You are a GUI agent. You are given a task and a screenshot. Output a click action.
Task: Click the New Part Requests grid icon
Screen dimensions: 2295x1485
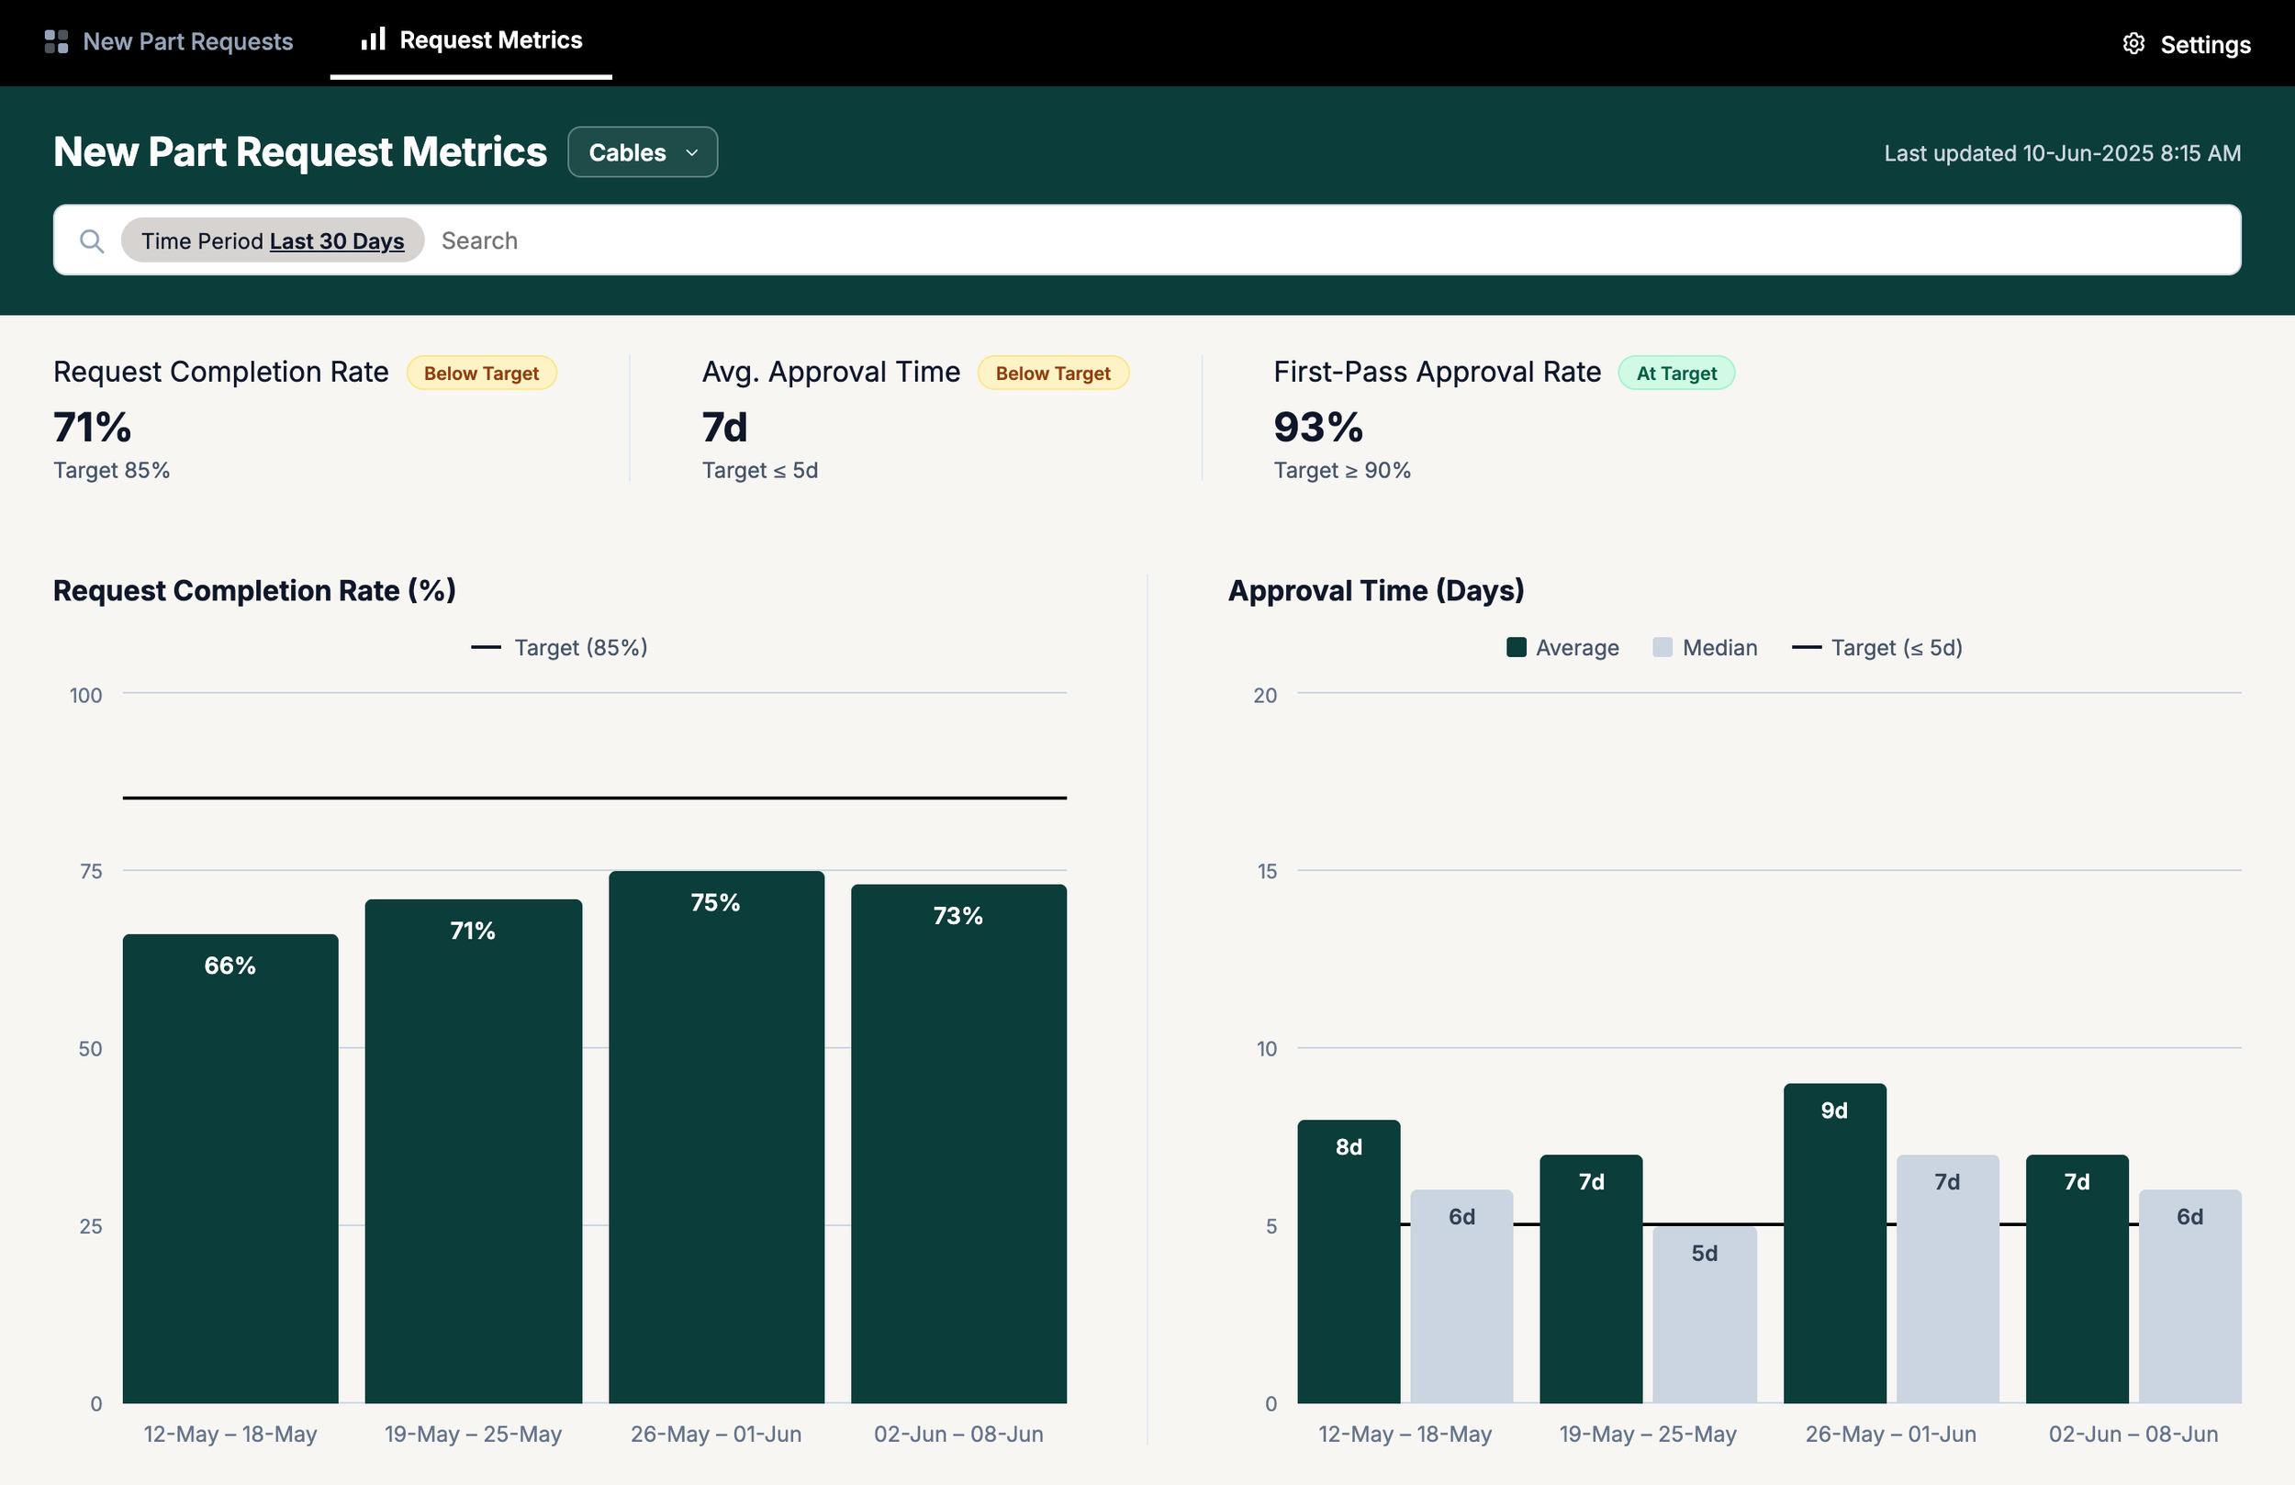[x=56, y=41]
